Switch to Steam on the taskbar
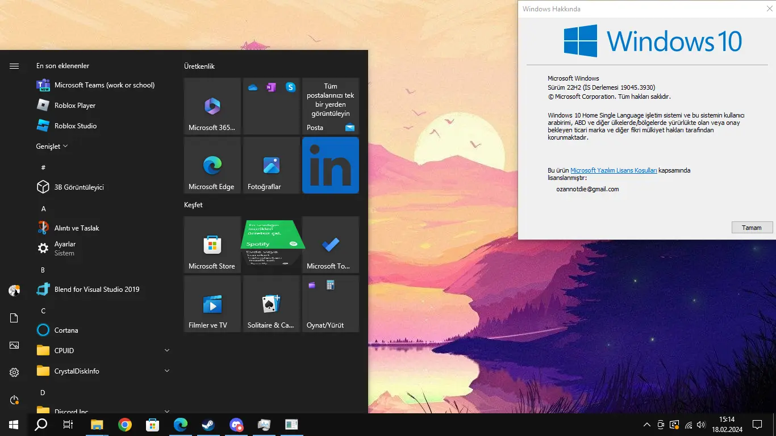Screen dimensions: 776x436 point(208,425)
